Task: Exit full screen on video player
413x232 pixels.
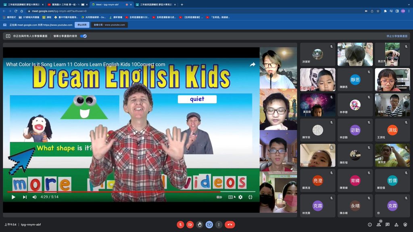Action: [x=250, y=197]
